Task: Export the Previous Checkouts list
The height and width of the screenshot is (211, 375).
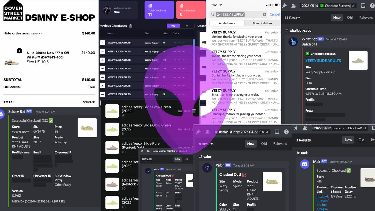Action: (131, 26)
